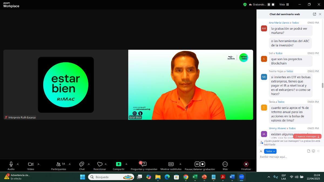
Task: Click the file attachment icon in chat
Action: [x=308, y=151]
